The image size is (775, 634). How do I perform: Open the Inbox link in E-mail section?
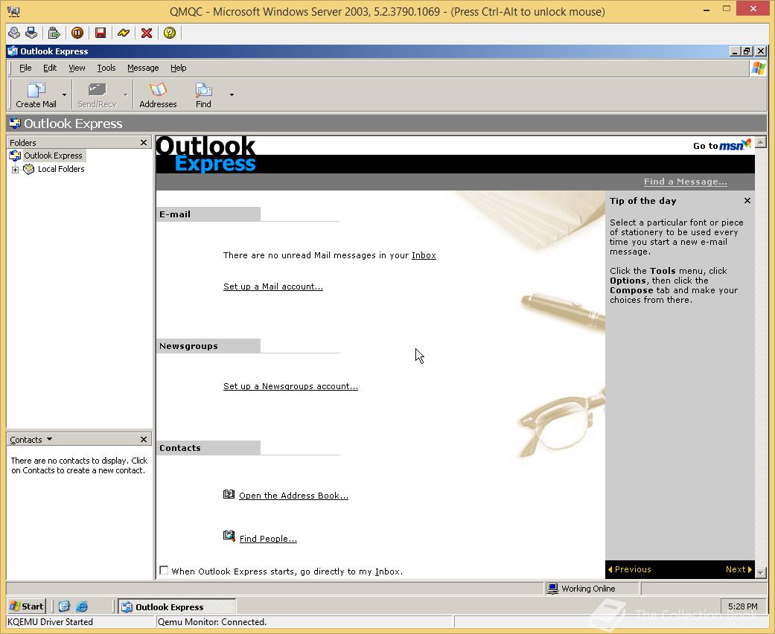(x=424, y=255)
